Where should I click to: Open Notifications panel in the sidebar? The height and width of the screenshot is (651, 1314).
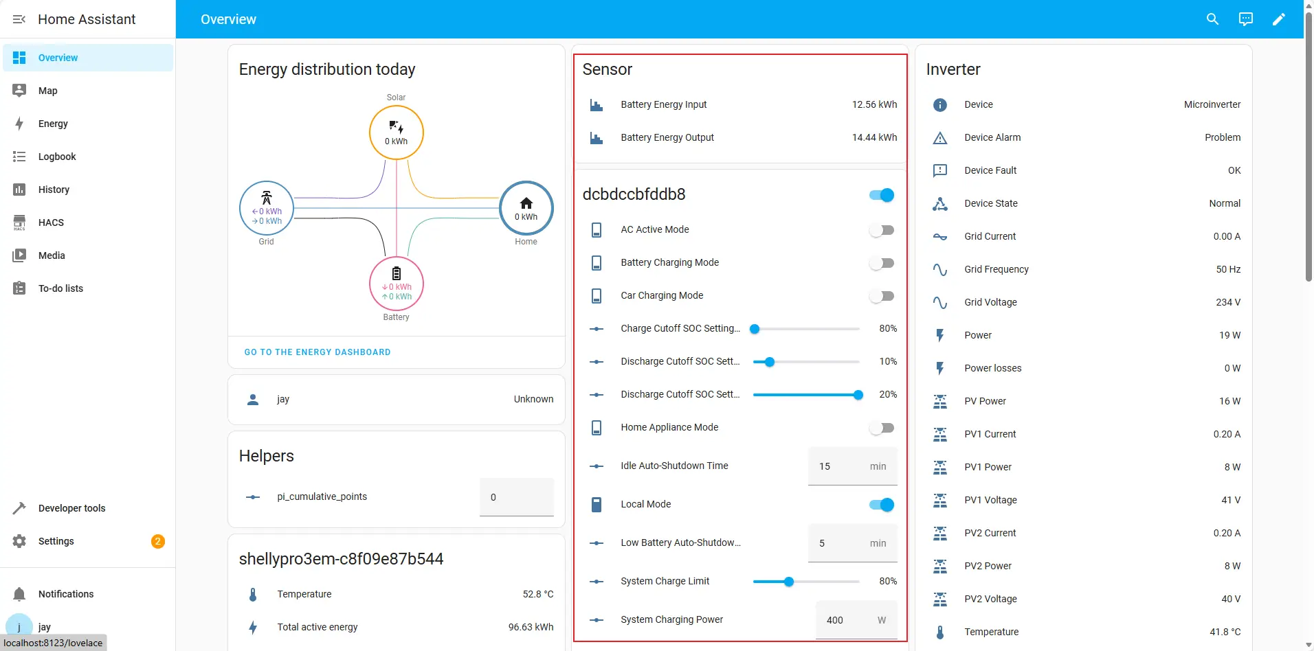click(x=66, y=594)
